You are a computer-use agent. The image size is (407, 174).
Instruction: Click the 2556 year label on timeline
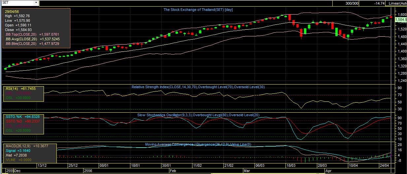click(88, 171)
